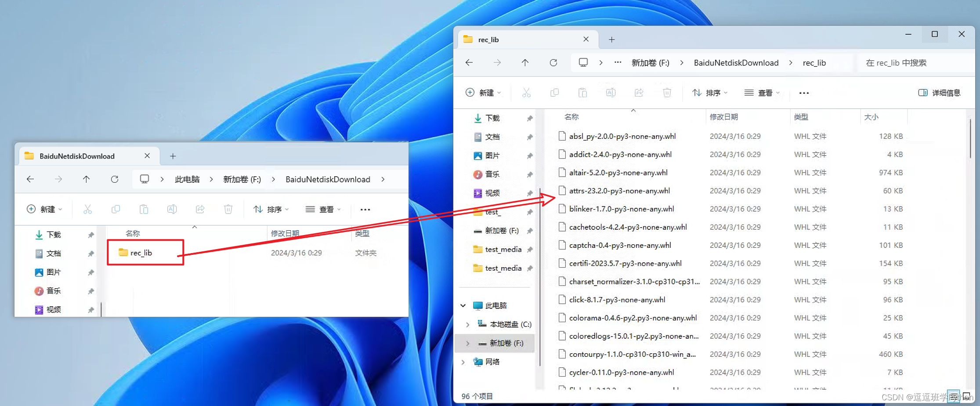Close the BaiduNetdiskDownload tab
Screen dimensions: 980x406
tap(147, 156)
